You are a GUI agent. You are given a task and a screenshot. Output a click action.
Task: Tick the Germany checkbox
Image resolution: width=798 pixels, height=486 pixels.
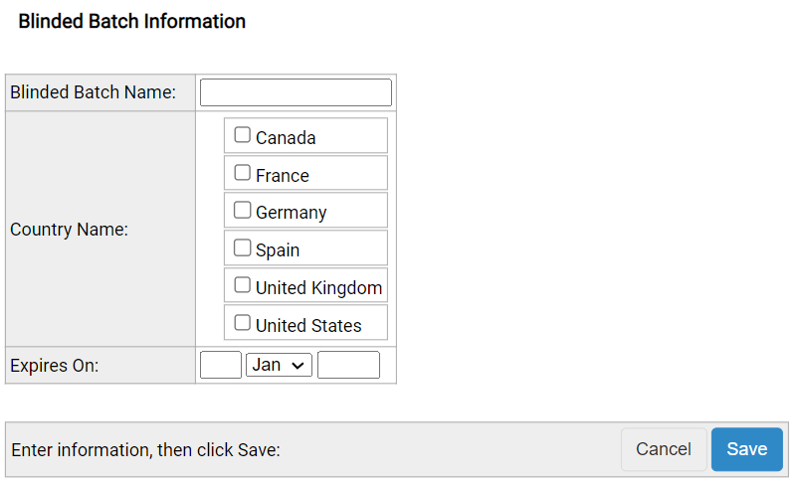click(242, 210)
